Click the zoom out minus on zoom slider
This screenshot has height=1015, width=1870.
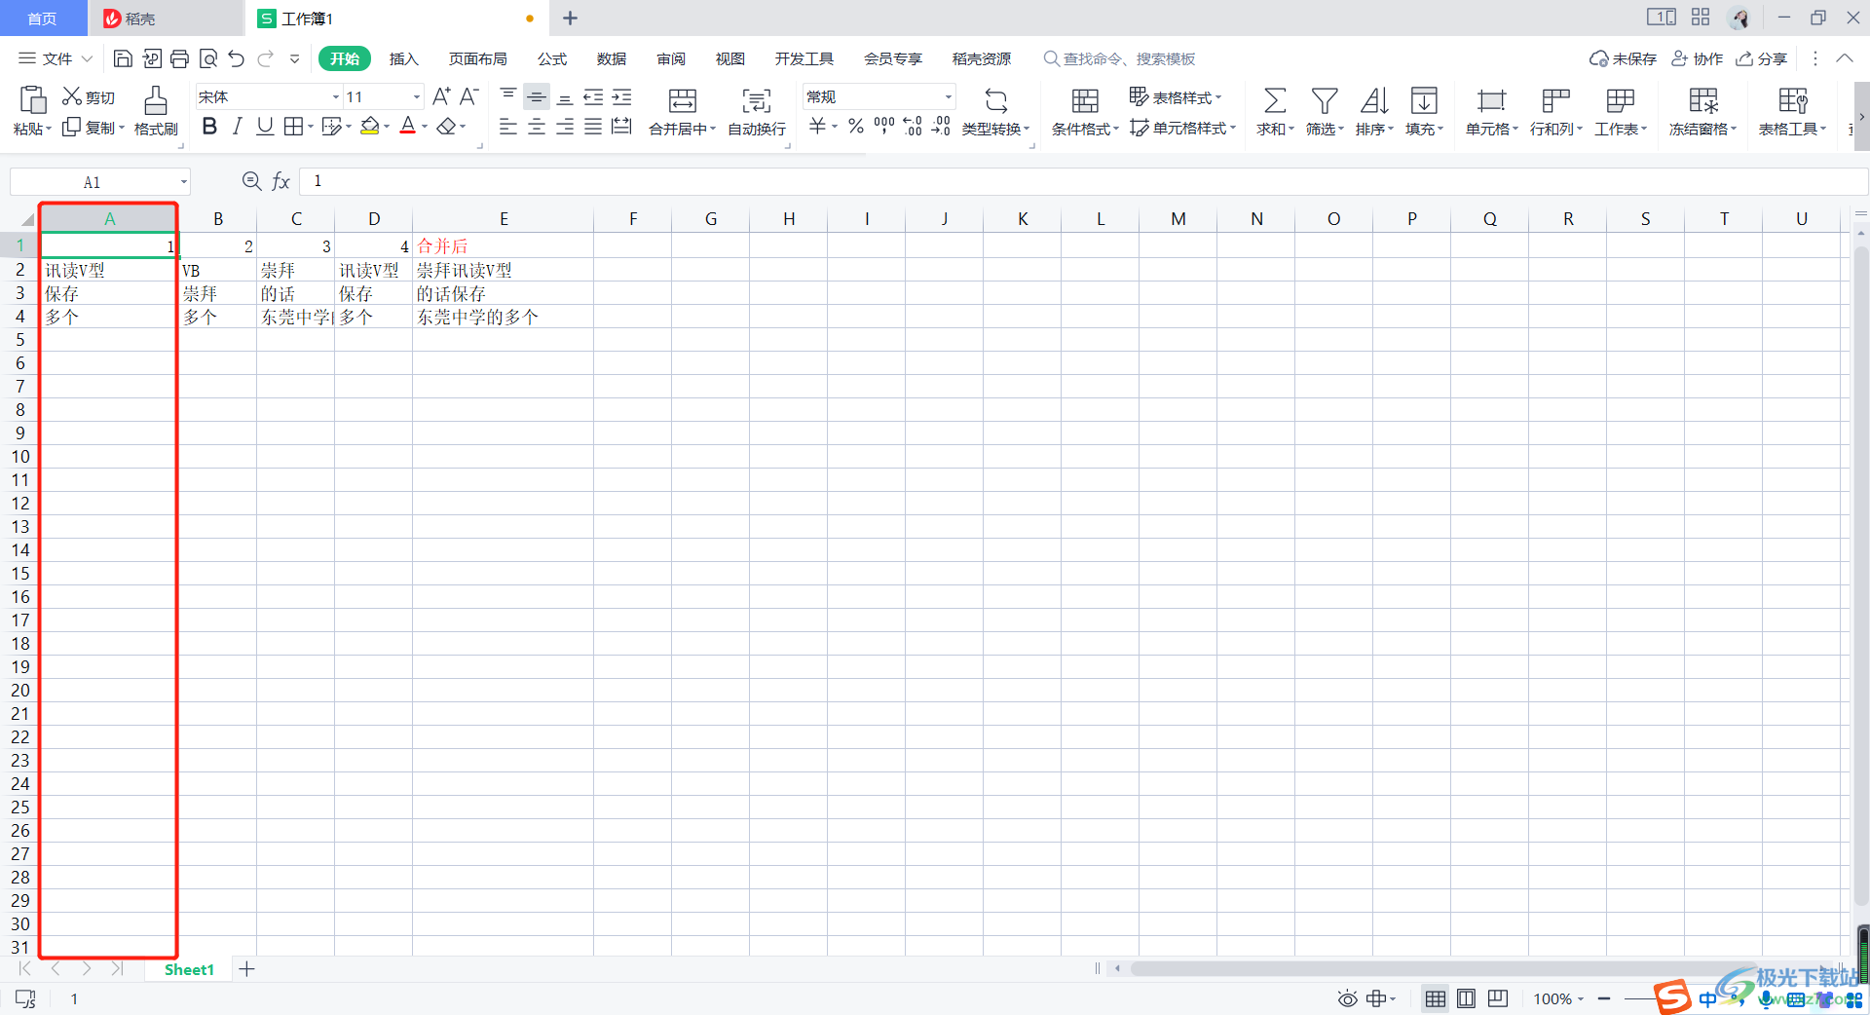pyautogui.click(x=1604, y=998)
